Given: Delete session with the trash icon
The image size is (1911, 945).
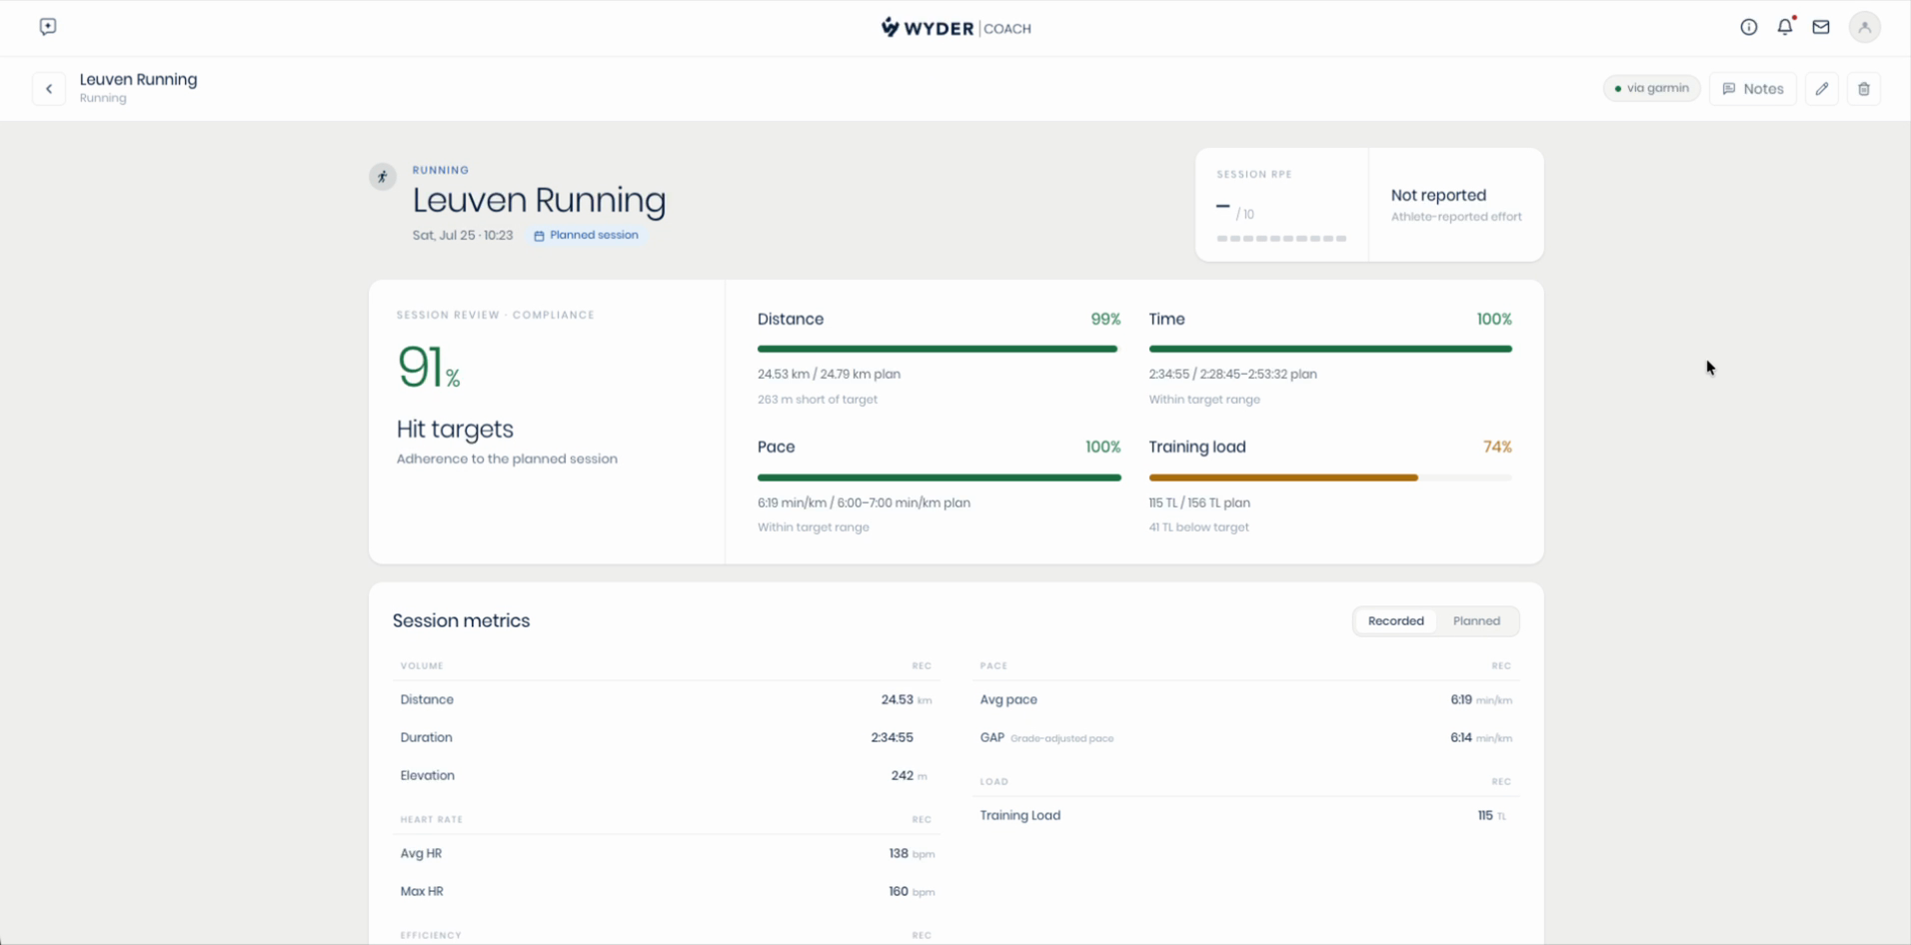Looking at the screenshot, I should coord(1864,89).
